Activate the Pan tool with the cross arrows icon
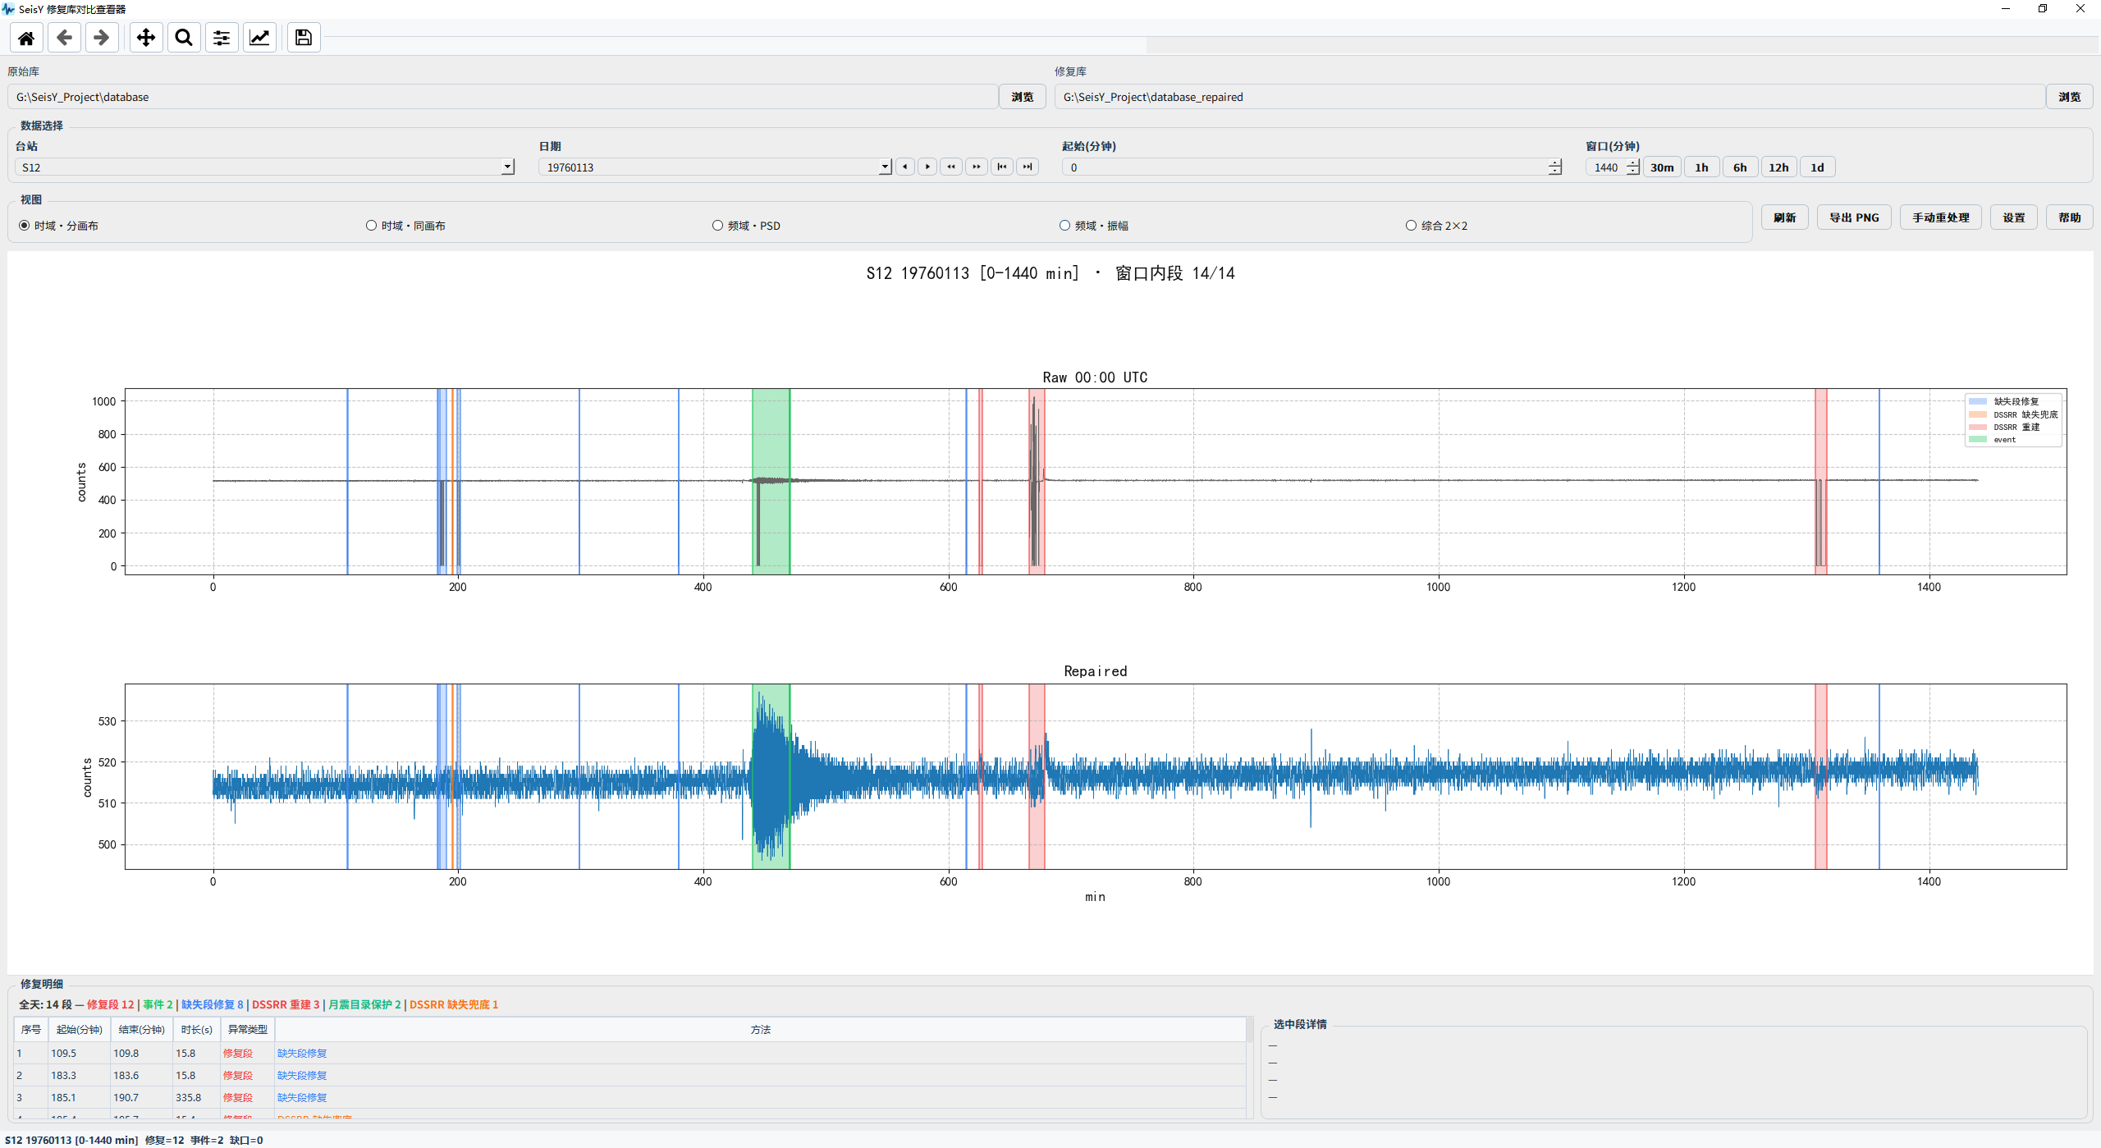 point(146,38)
